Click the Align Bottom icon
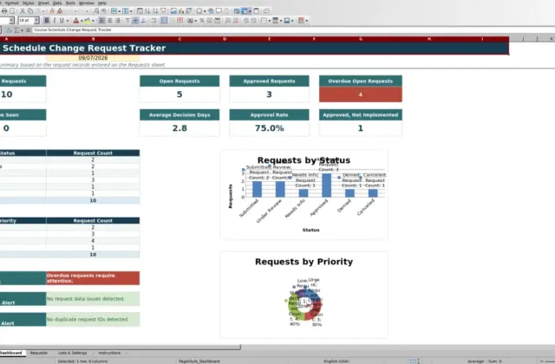 [x=143, y=21]
